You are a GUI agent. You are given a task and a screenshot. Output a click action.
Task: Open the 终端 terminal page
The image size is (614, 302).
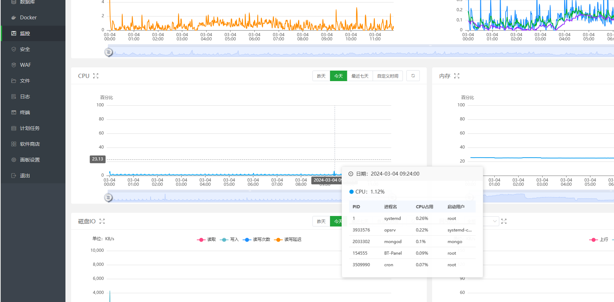pos(33,112)
